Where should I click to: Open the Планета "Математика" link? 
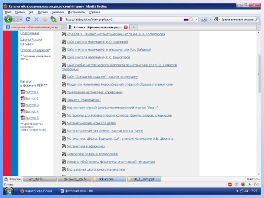84,100
